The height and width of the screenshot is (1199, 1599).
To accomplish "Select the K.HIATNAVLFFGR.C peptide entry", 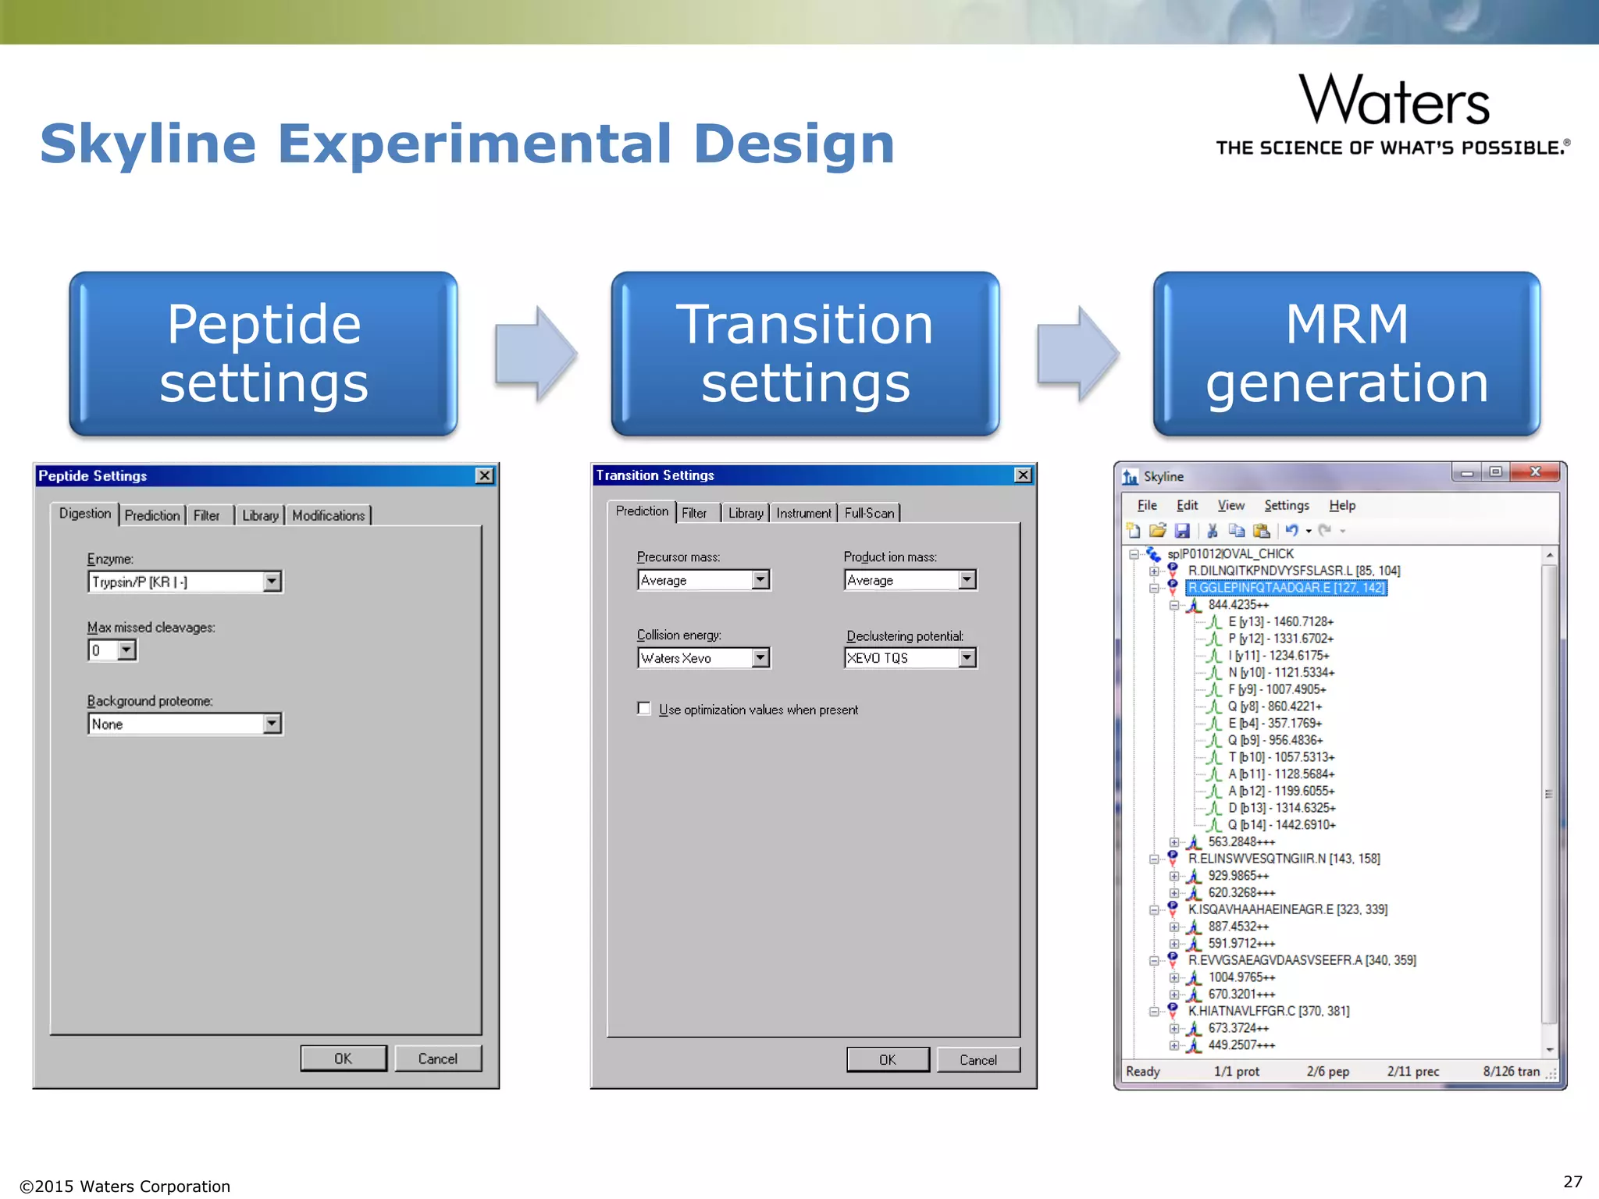I will coord(1269,1011).
